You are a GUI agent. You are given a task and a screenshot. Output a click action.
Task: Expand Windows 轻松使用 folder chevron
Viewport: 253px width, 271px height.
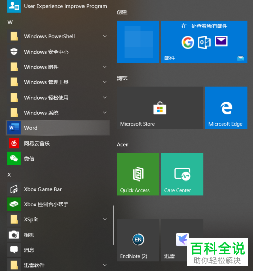(x=105, y=97)
